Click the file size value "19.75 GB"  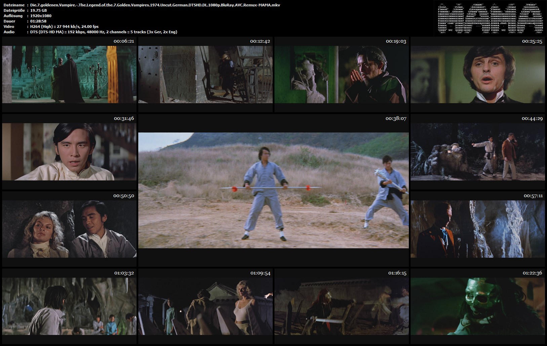(x=39, y=10)
